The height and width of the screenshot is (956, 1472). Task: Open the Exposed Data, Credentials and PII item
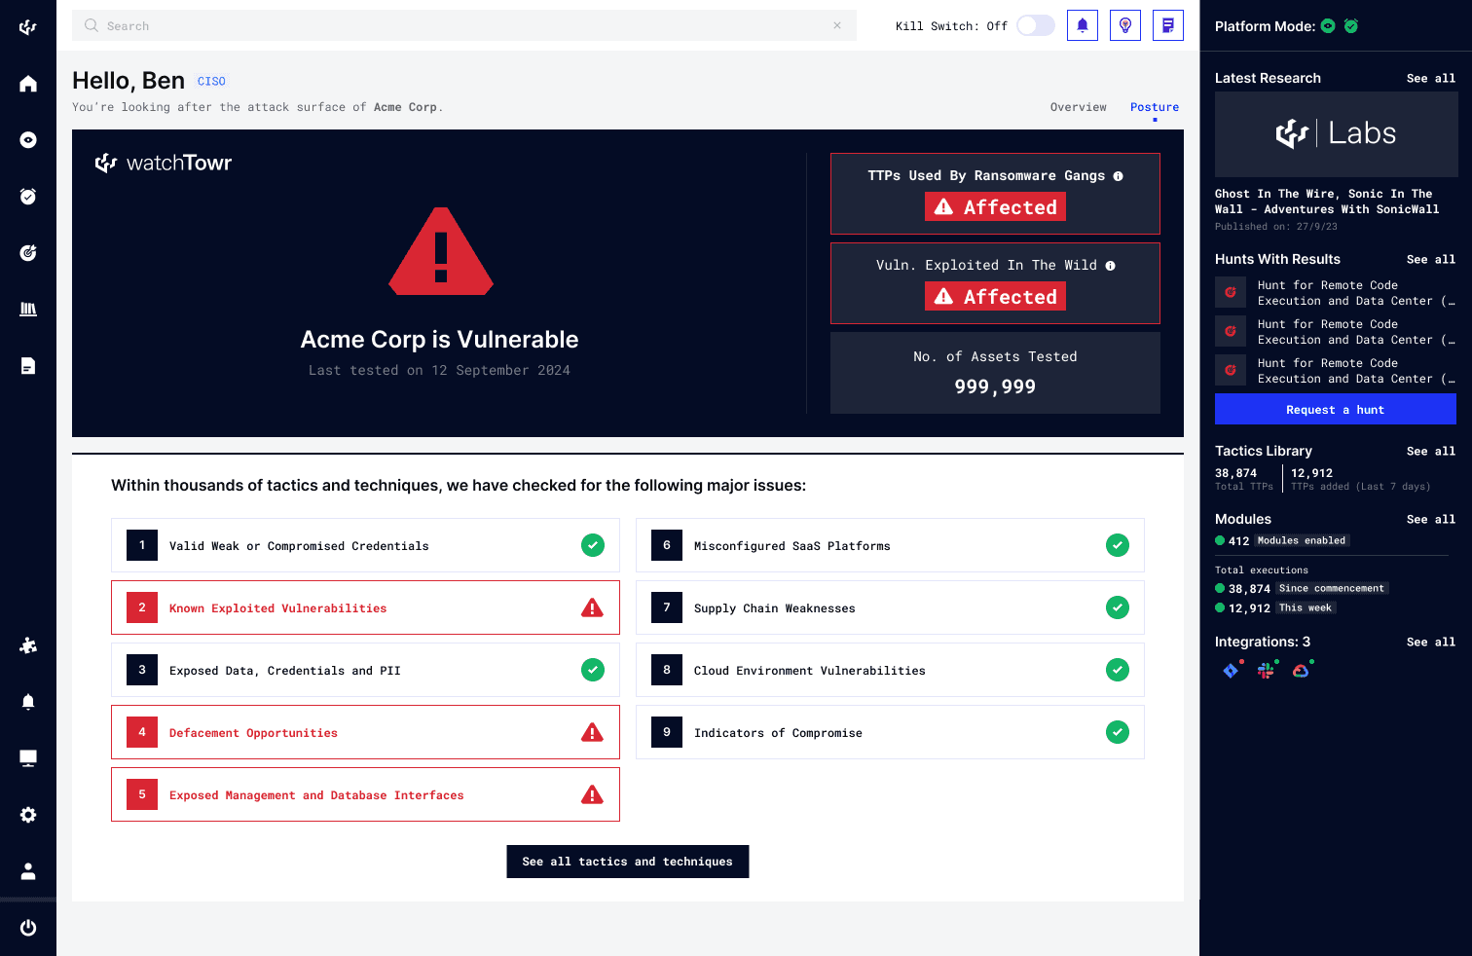point(365,670)
